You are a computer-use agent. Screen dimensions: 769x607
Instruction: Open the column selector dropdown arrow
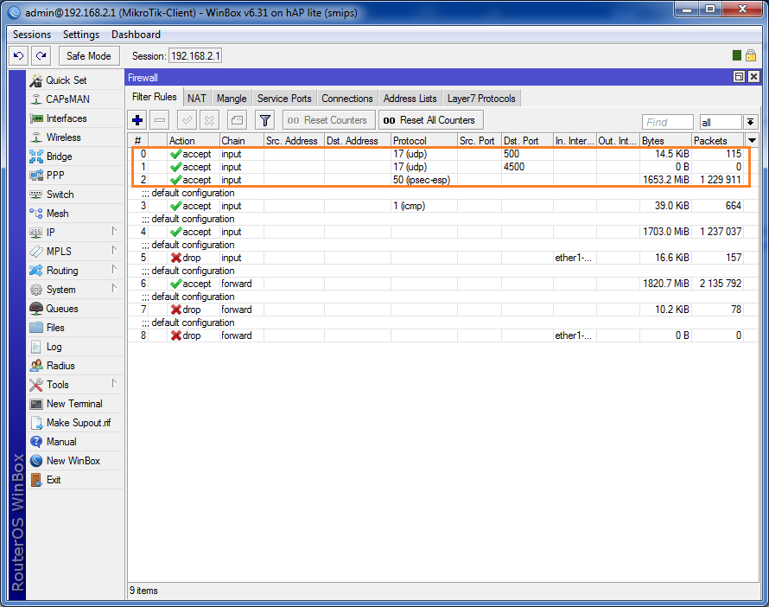point(752,140)
